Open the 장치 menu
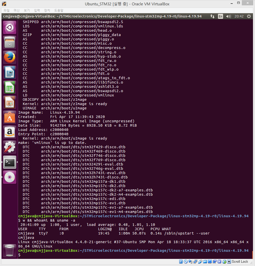 [x=47, y=10]
